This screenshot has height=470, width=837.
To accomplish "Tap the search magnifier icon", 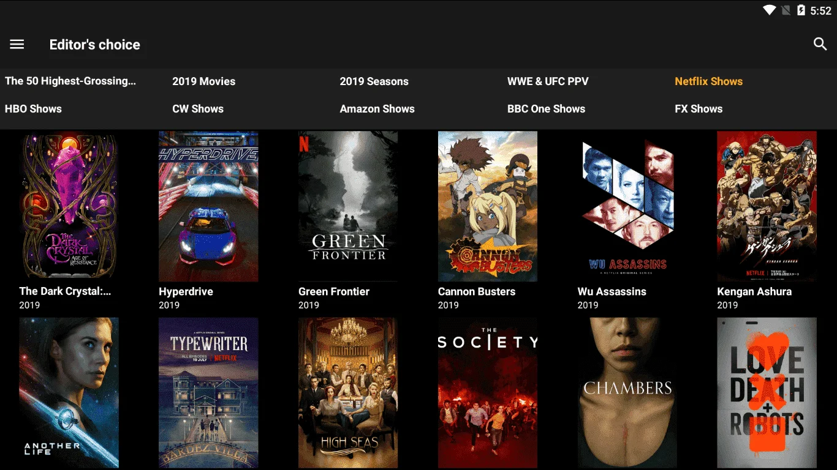I will [820, 44].
